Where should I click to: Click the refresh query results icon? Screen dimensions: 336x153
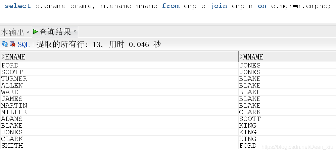click(x=5, y=44)
